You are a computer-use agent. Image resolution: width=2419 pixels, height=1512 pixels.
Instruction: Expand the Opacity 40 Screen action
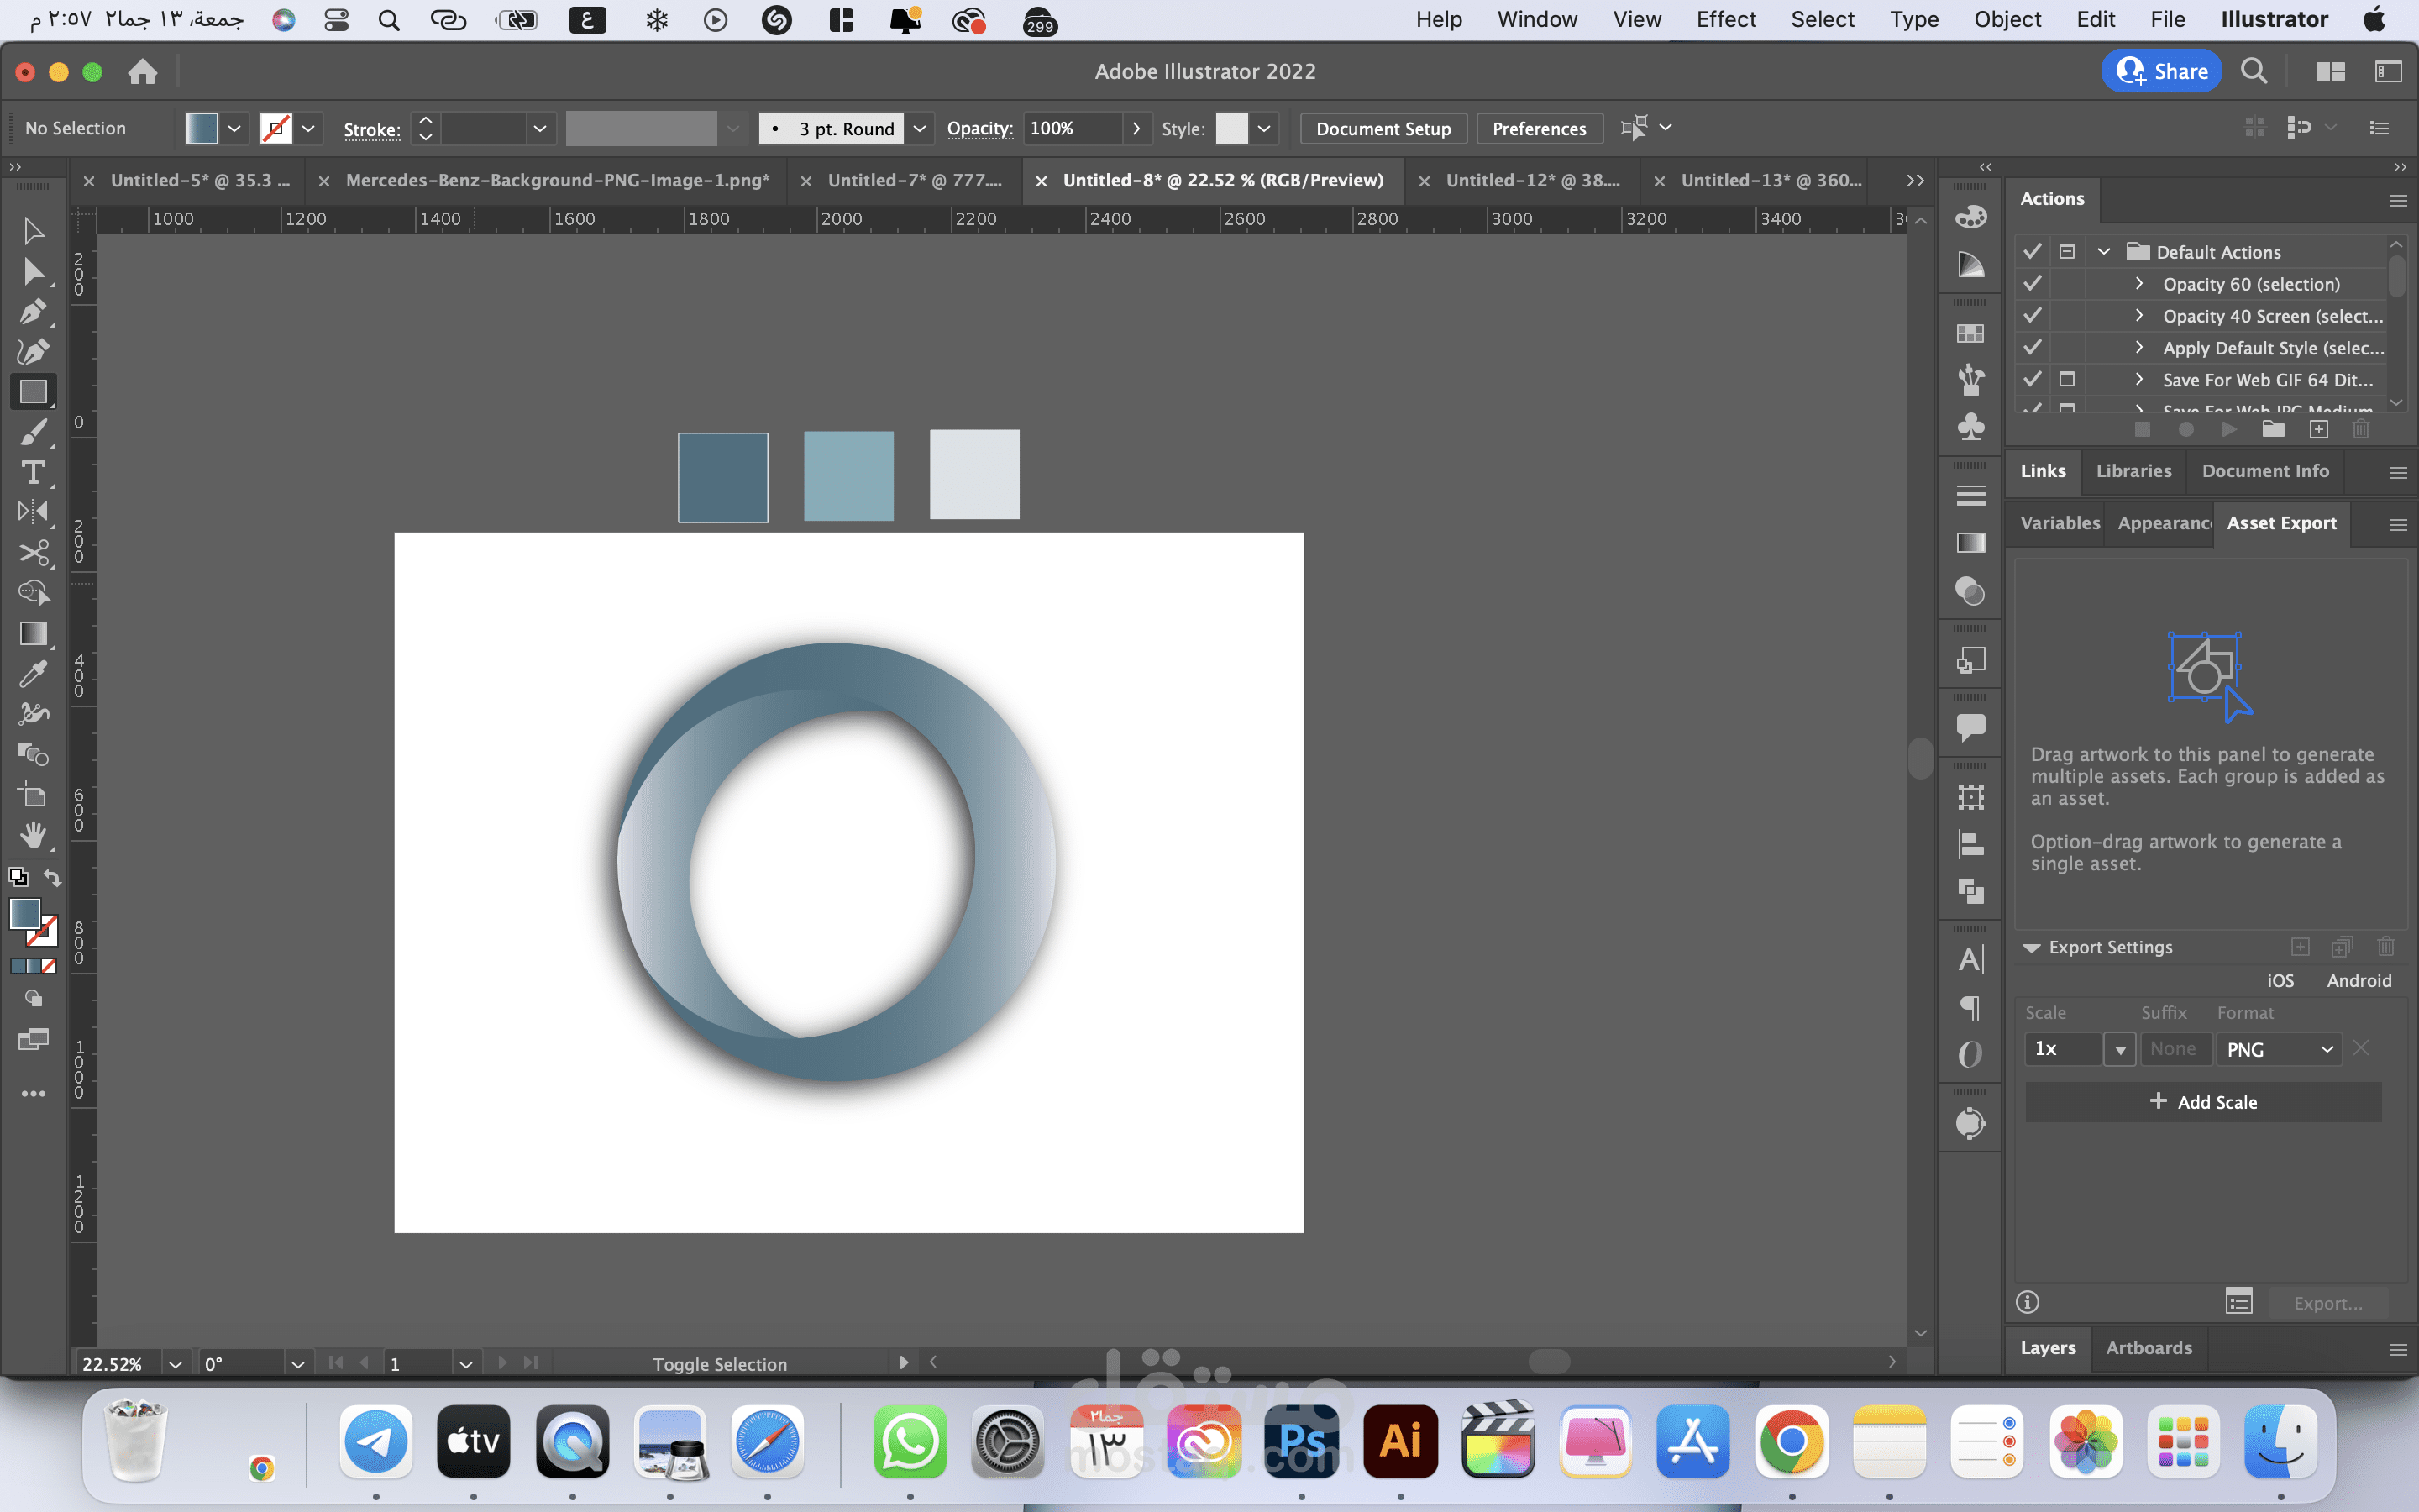pos(2138,316)
